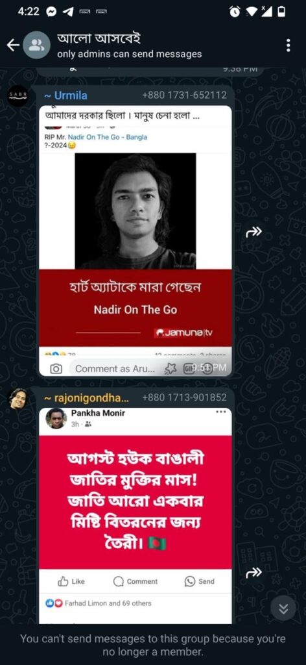306x665 pixels.
Task: Tap the camera icon beside comment field
Action: coord(56,369)
